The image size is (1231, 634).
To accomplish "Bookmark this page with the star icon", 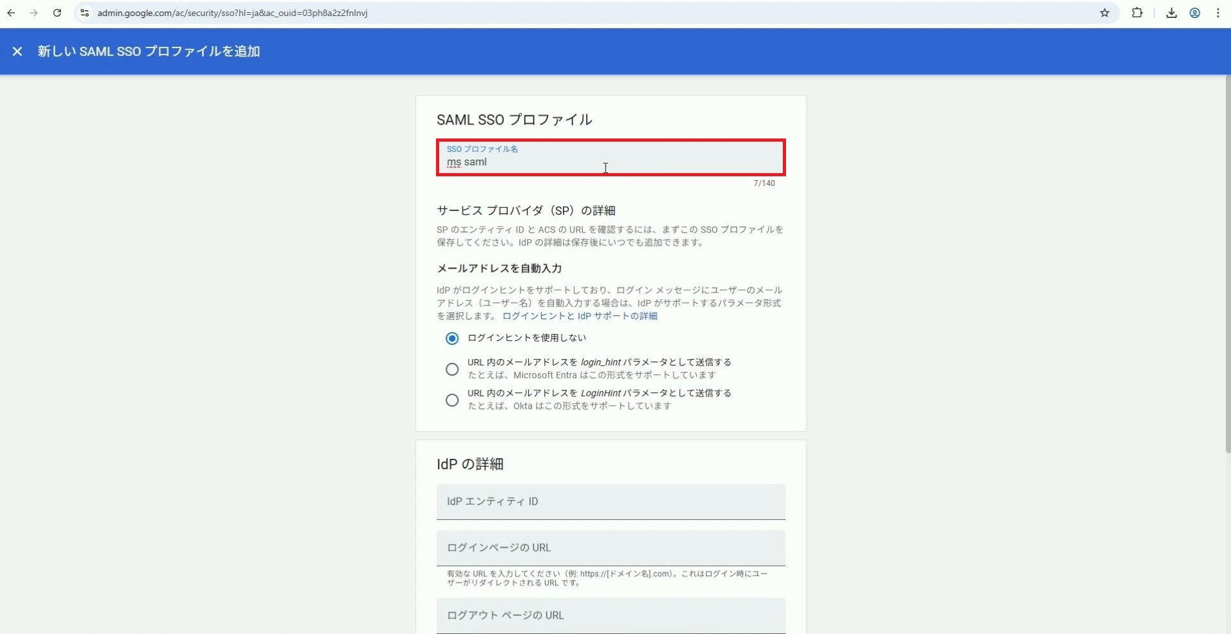I will point(1105,13).
